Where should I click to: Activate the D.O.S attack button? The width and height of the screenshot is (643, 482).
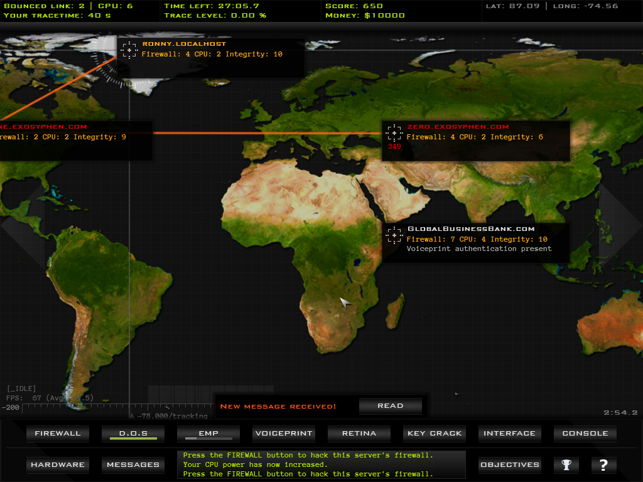[x=133, y=434]
